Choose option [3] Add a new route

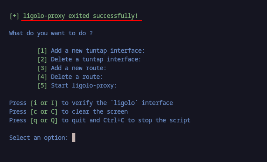point(72,68)
